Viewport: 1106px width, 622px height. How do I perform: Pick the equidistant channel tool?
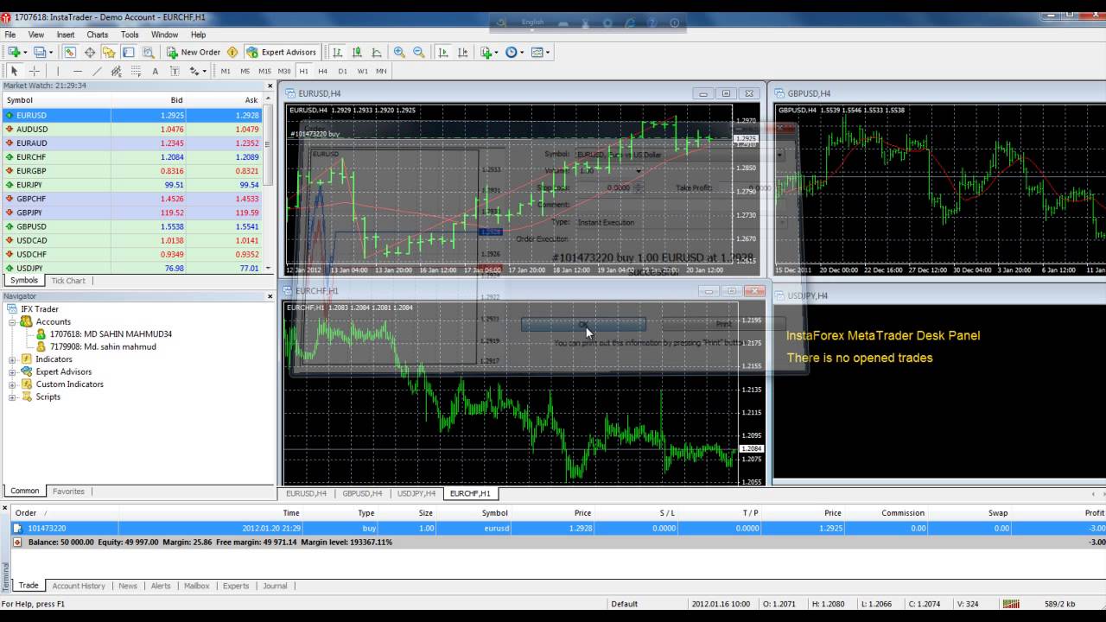[x=116, y=71]
